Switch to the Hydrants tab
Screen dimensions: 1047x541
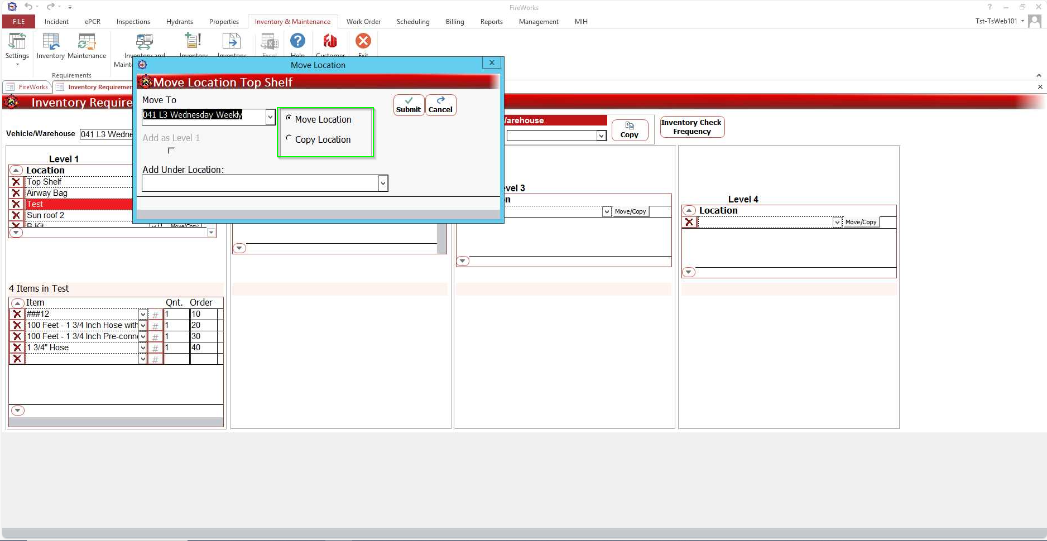[x=179, y=22]
